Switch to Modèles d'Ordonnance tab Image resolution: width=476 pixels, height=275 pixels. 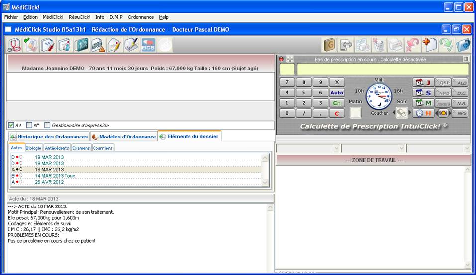click(124, 137)
